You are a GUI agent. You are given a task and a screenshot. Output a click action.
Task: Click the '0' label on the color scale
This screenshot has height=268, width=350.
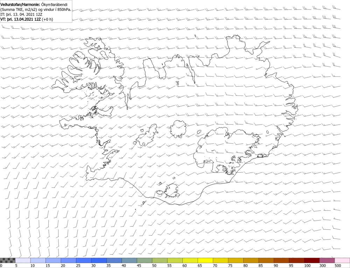(x=1, y=266)
